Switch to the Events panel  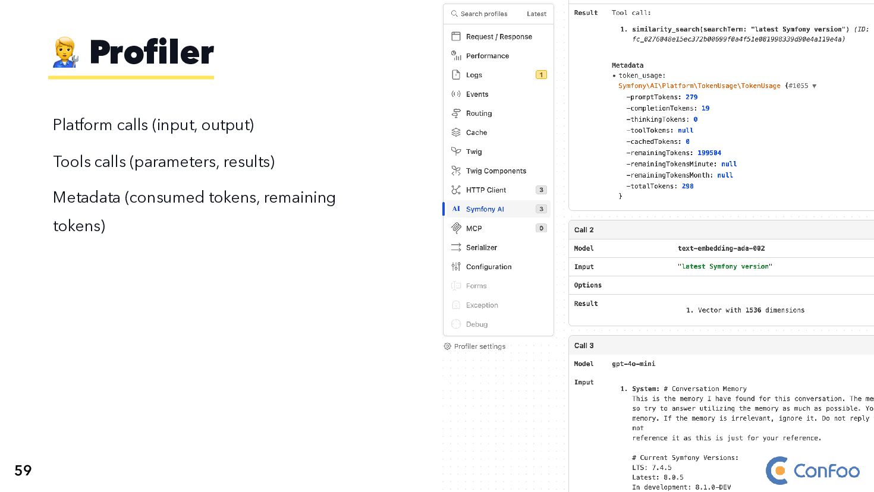coord(498,94)
